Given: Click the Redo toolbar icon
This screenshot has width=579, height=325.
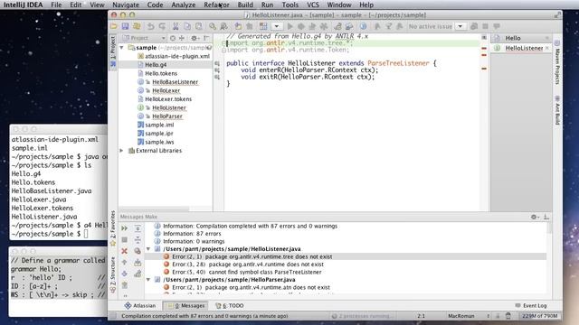Looking at the screenshot, I should pyautogui.click(x=162, y=26).
